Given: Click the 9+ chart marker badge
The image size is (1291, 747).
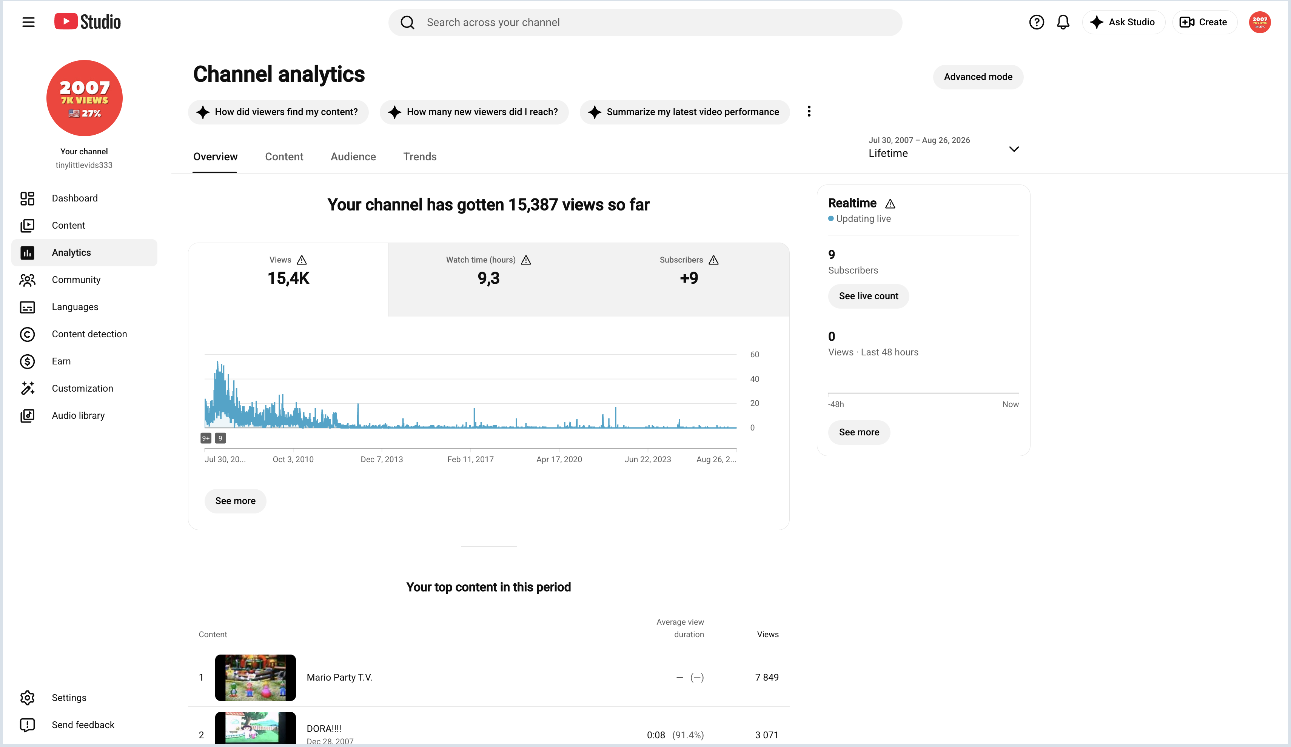Looking at the screenshot, I should [x=206, y=438].
